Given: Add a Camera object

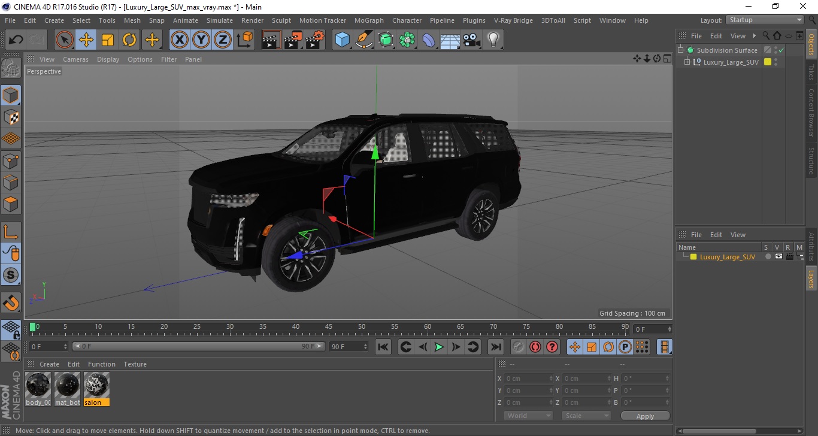Looking at the screenshot, I should [x=471, y=40].
